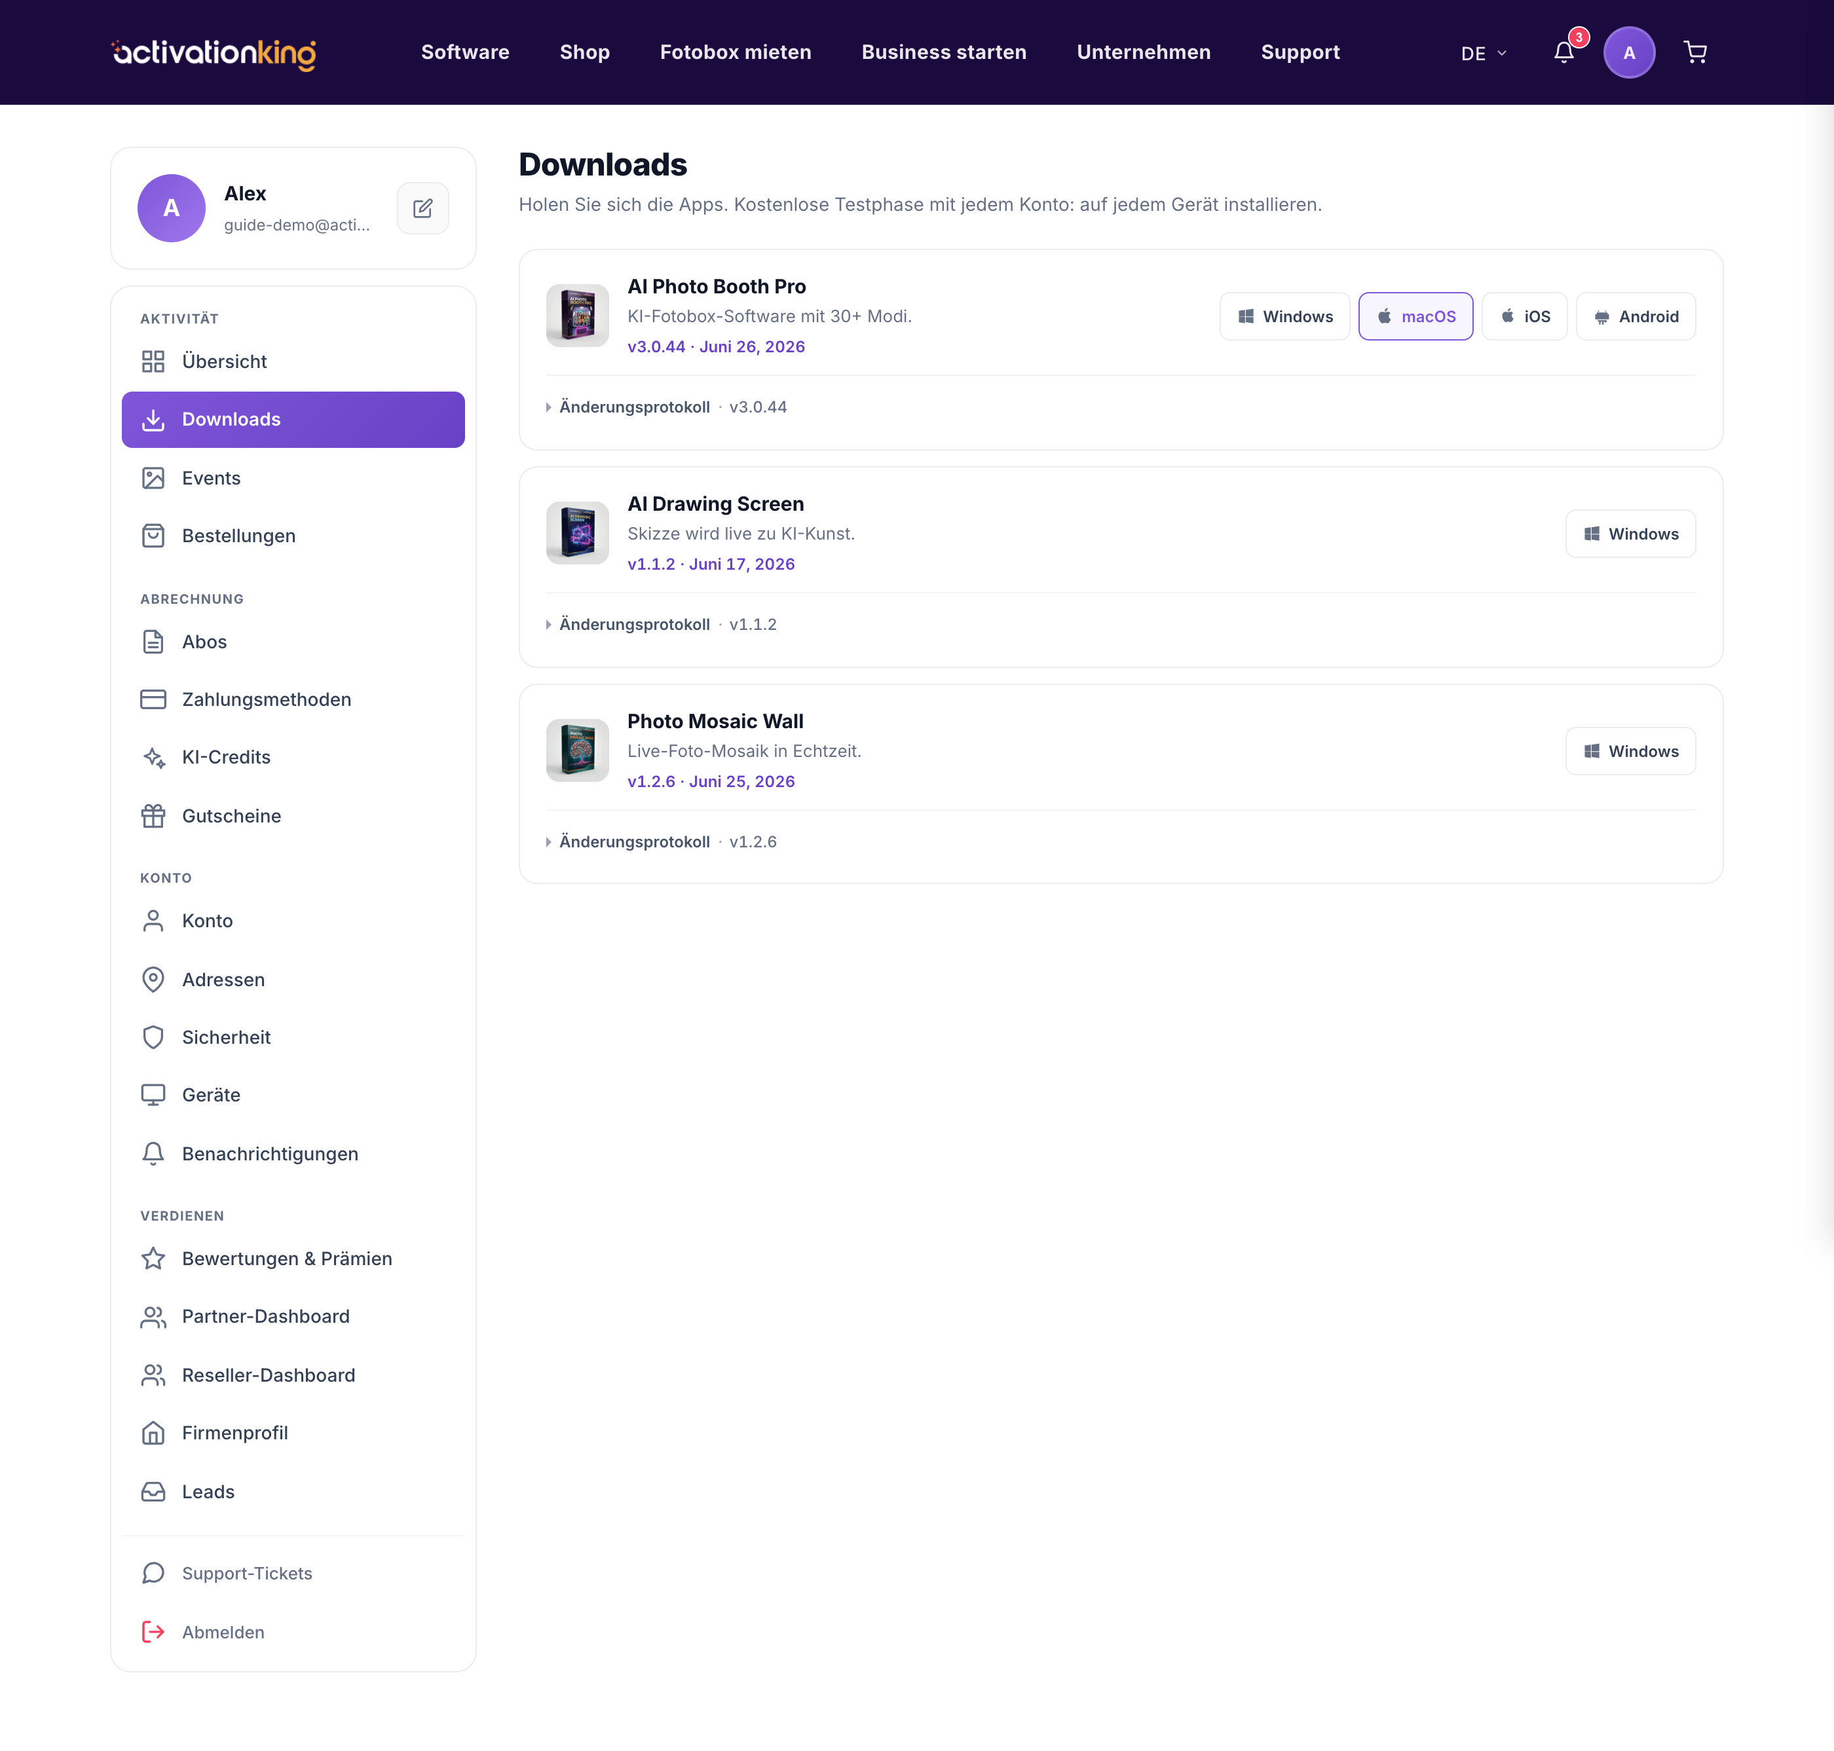The image size is (1834, 1751).
Task: Click the Abos document icon
Action: [x=153, y=642]
